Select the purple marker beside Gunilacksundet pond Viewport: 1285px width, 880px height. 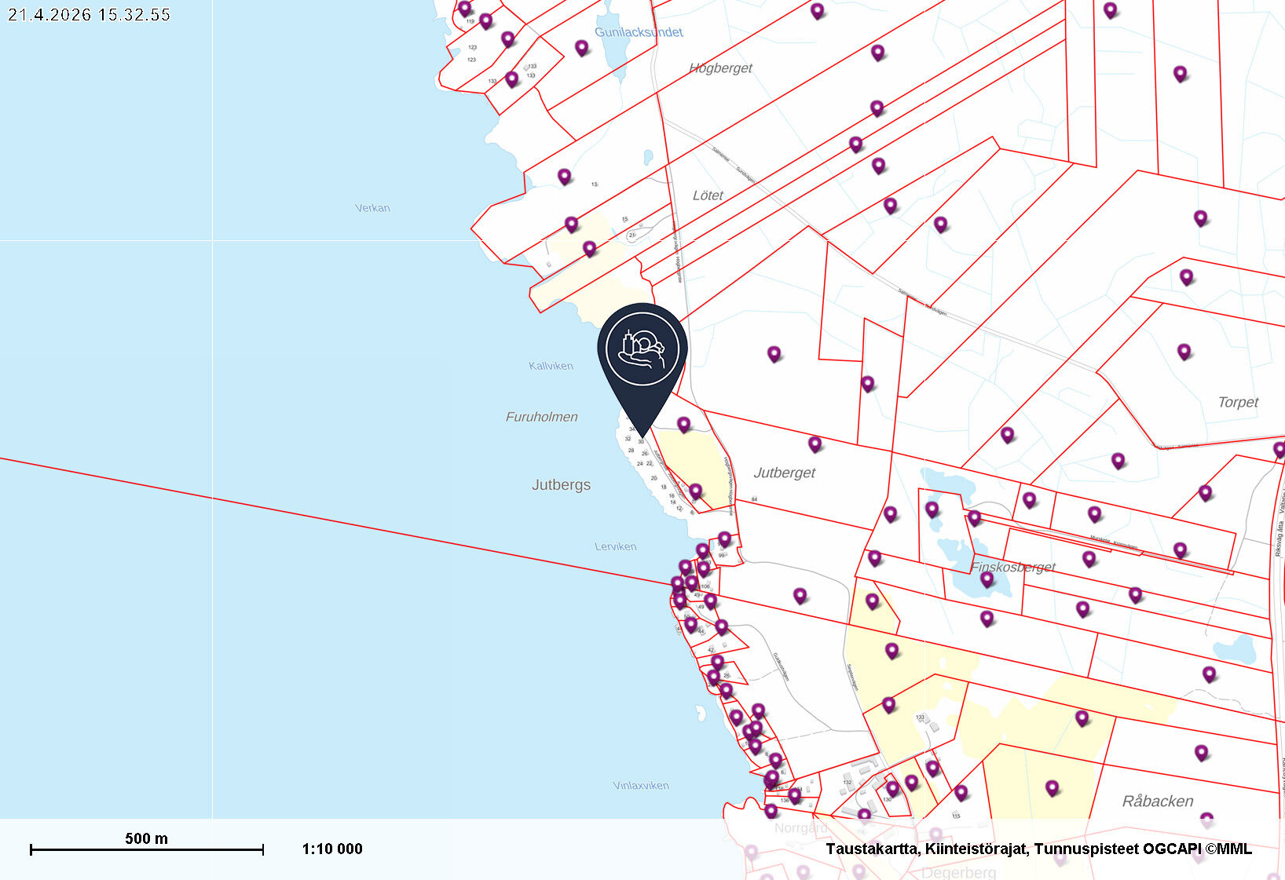point(581,47)
